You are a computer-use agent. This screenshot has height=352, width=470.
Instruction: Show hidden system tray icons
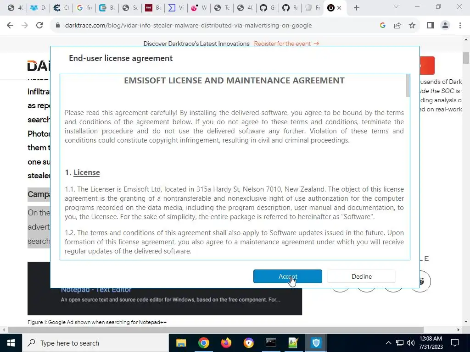point(388,343)
